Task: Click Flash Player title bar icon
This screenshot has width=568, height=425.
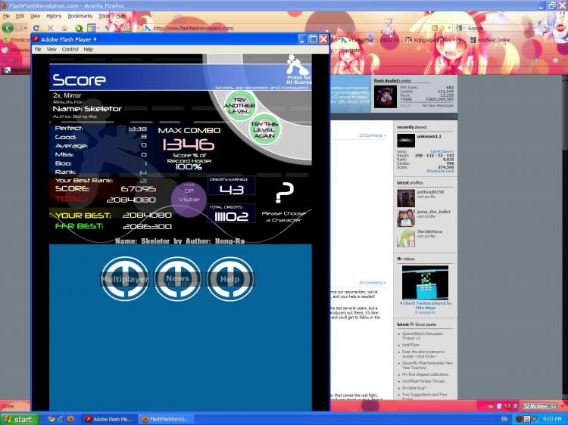Action: pos(36,39)
